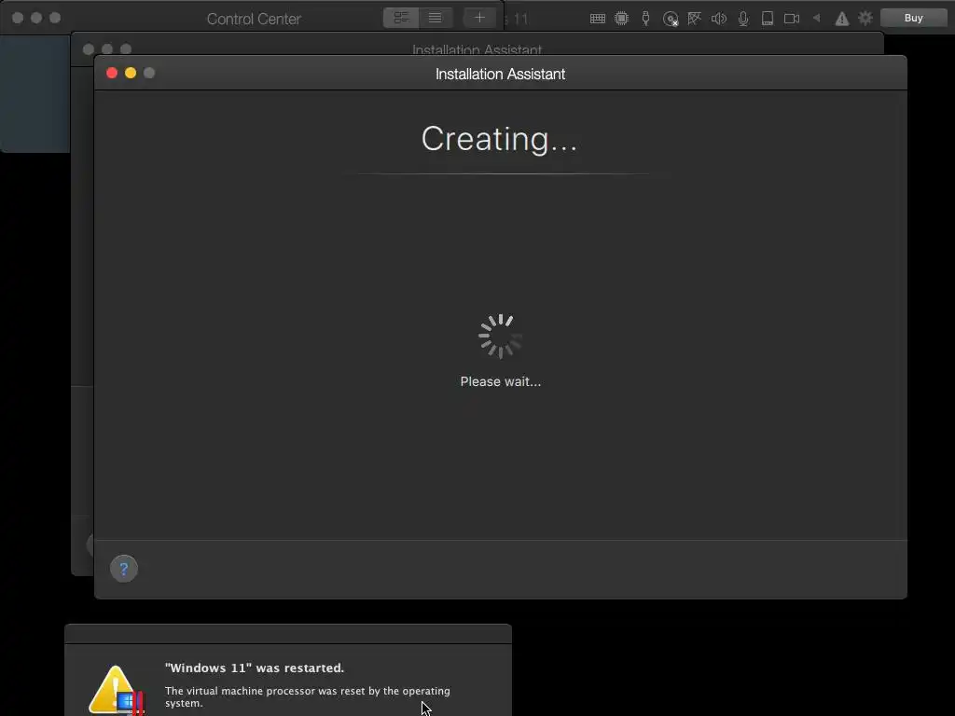Collapse toolbar icons with left arrow
The width and height of the screenshot is (955, 716).
click(817, 19)
